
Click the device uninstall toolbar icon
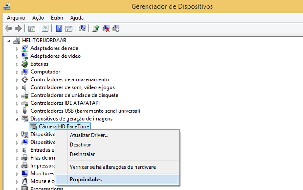(116, 28)
